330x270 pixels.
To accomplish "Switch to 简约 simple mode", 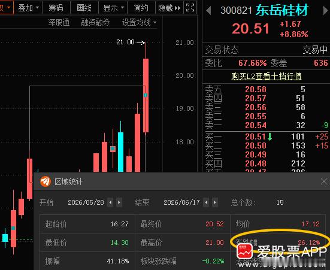I will tap(141, 8).
